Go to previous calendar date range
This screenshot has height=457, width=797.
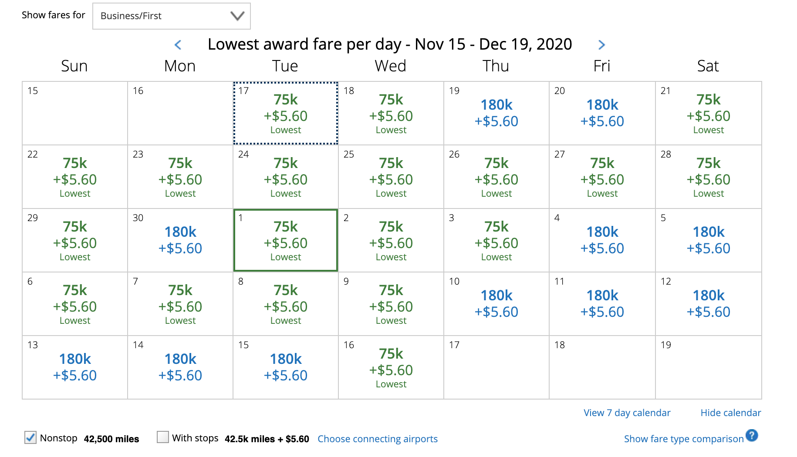pos(178,45)
